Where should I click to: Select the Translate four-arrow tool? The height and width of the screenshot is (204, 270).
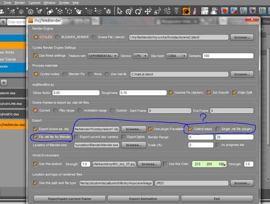pyautogui.click(x=148, y=11)
